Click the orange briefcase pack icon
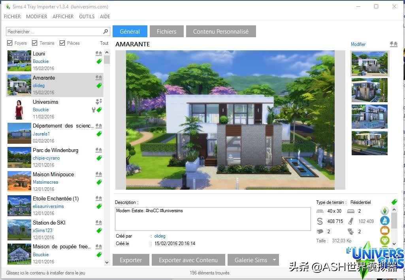The image size is (405, 280). pyautogui.click(x=384, y=230)
